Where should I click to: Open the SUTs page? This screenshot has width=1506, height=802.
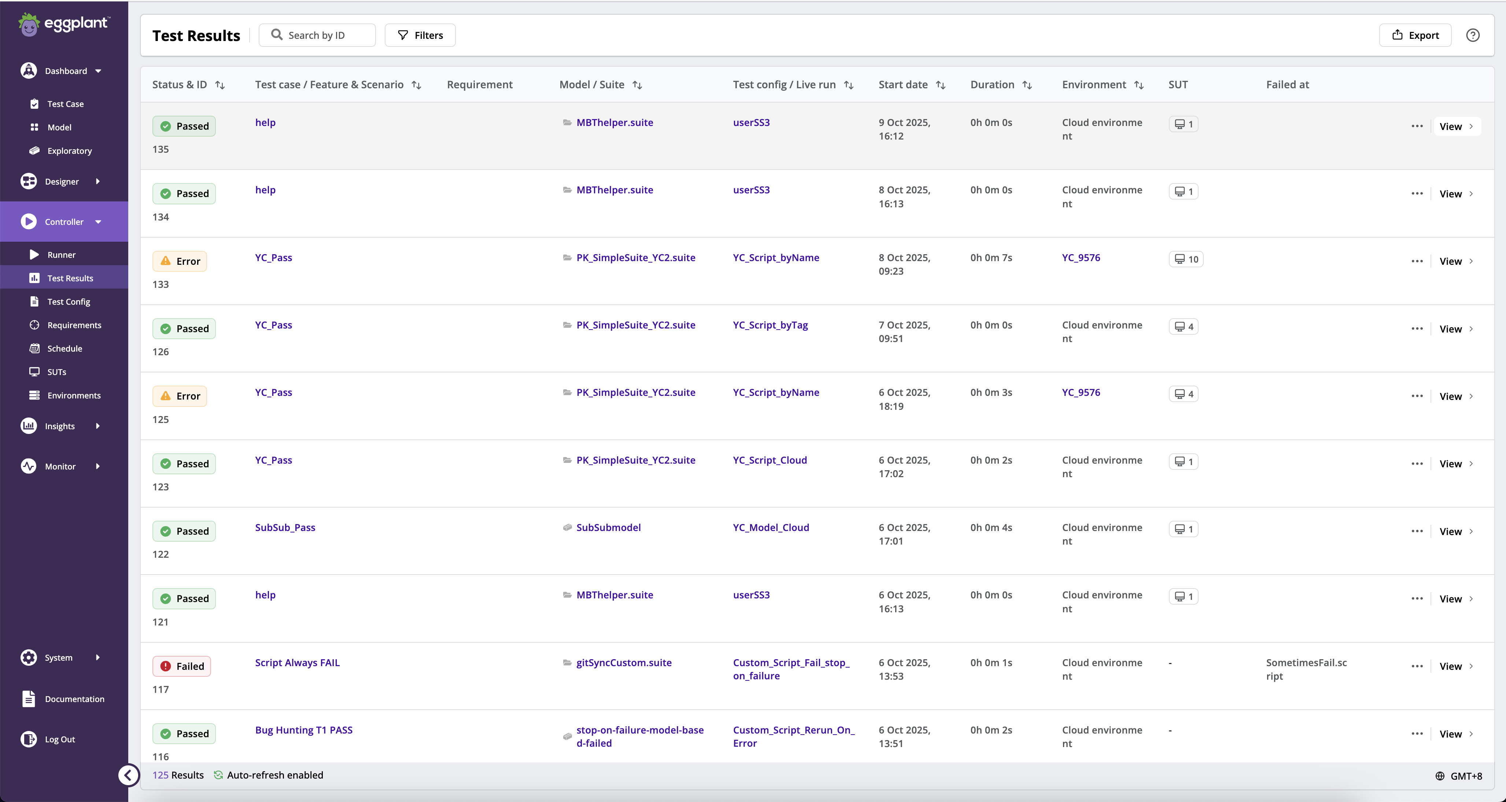point(56,371)
